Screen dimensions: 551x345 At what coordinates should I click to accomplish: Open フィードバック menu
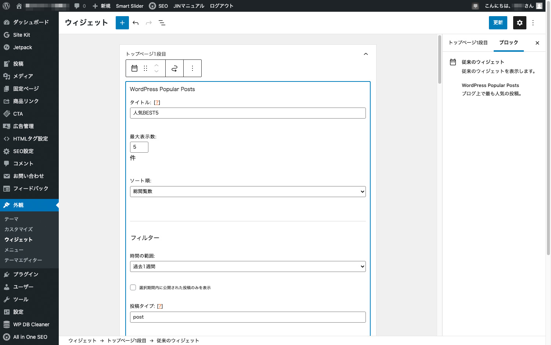coord(29,188)
